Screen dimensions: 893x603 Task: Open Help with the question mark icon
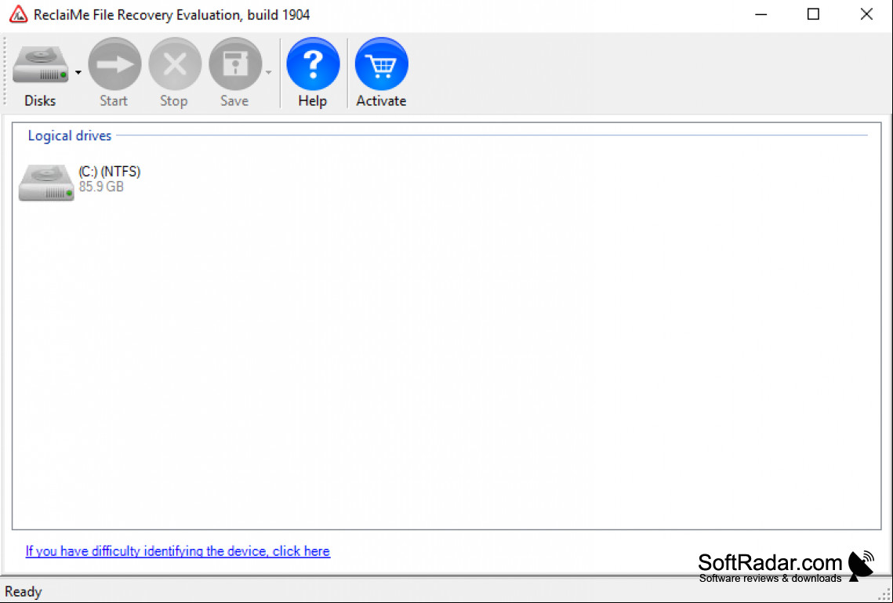[x=313, y=64]
